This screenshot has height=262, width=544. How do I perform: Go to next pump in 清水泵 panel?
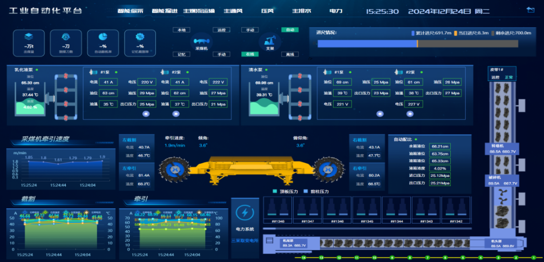click(x=410, y=114)
